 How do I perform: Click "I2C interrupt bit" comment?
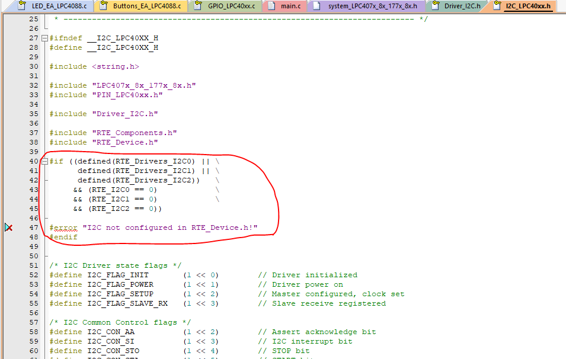[x=305, y=341]
